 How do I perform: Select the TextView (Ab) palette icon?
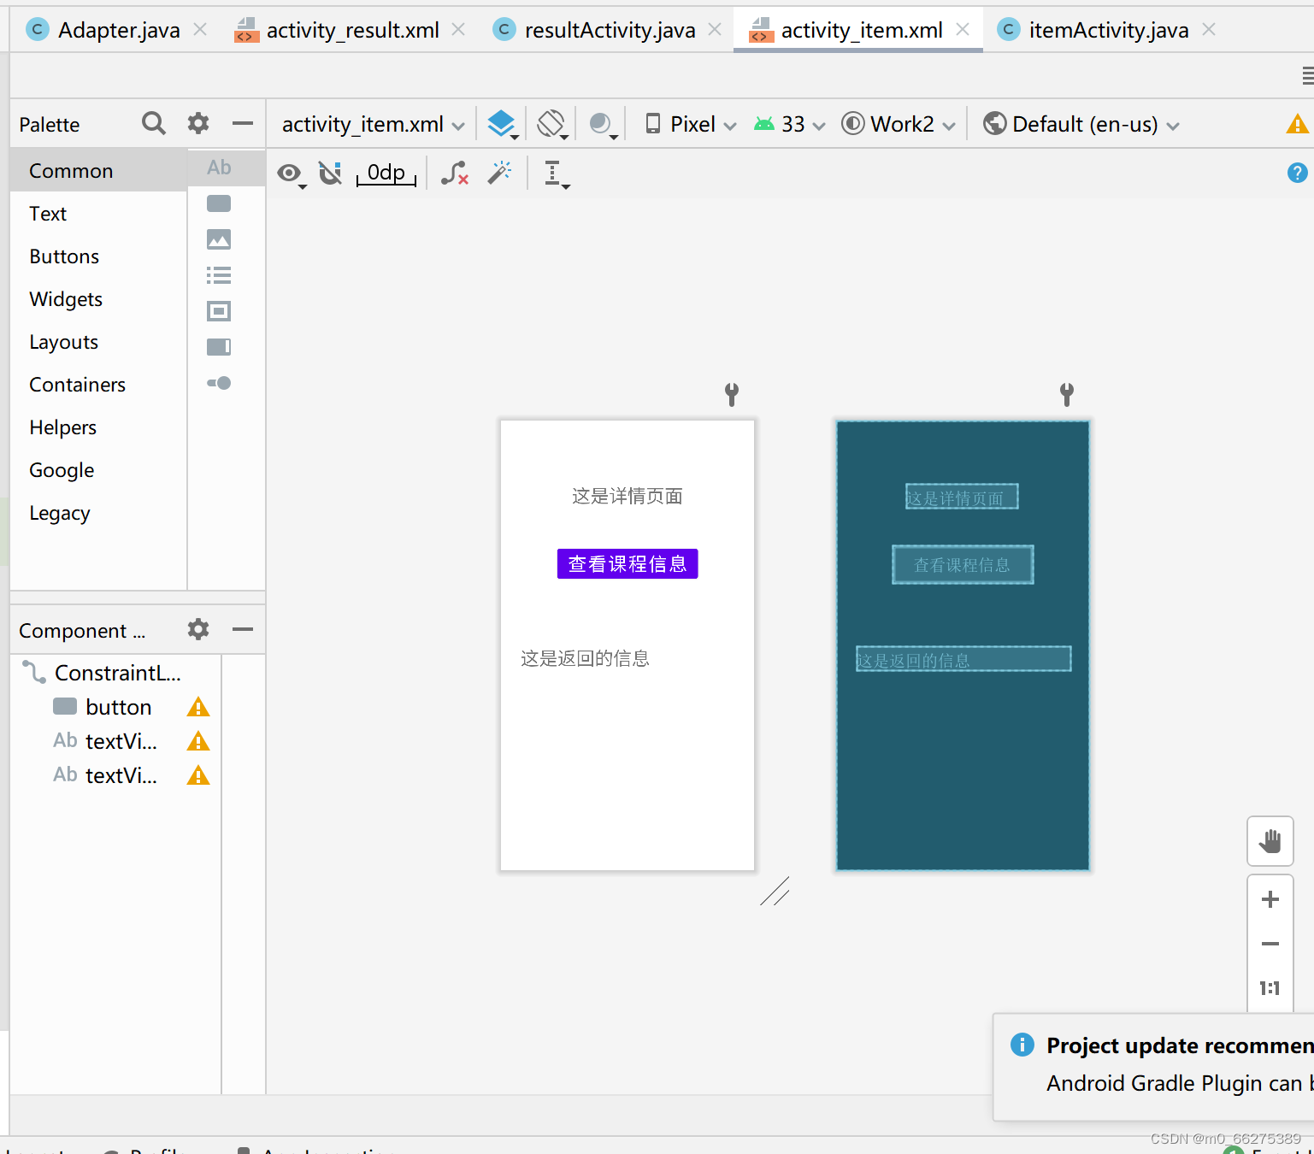pyautogui.click(x=218, y=168)
